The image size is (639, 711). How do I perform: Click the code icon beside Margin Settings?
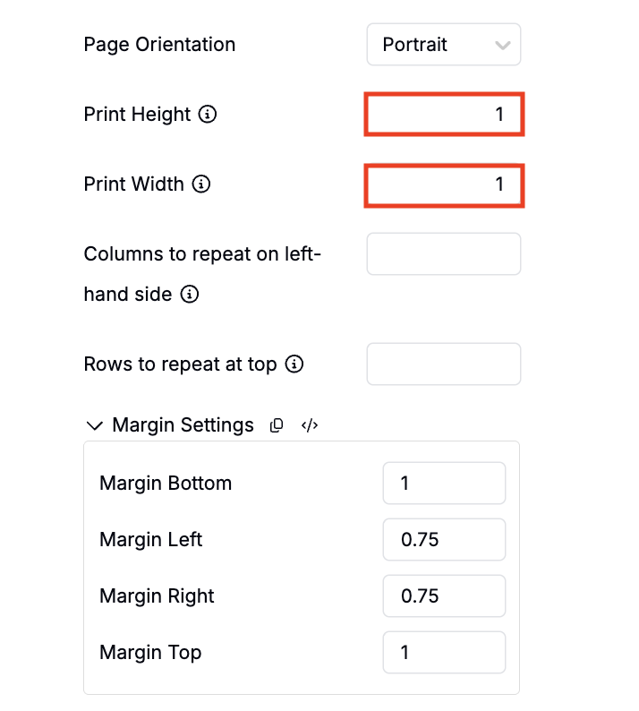tap(310, 426)
